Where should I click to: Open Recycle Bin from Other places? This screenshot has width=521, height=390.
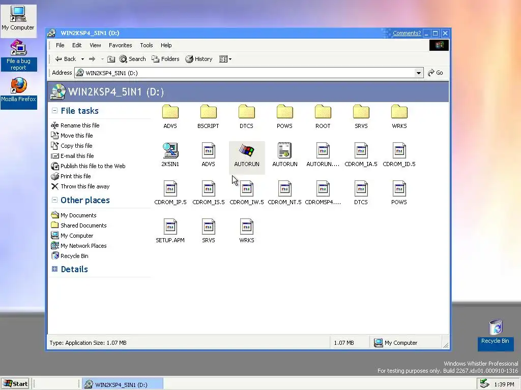point(69,256)
